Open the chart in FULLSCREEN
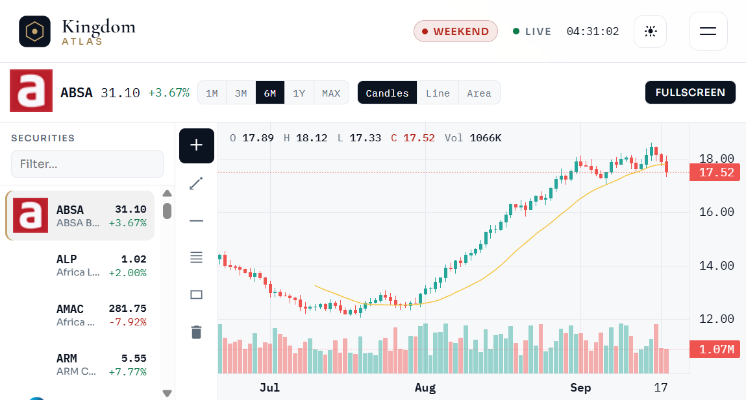The width and height of the screenshot is (746, 400). 690,93
